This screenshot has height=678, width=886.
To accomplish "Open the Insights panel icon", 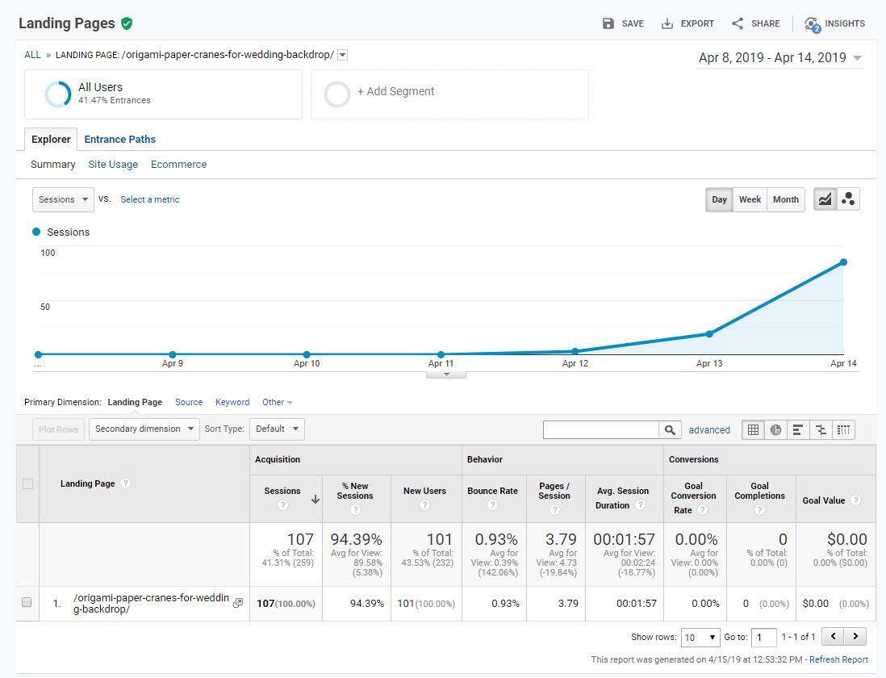I will [812, 24].
